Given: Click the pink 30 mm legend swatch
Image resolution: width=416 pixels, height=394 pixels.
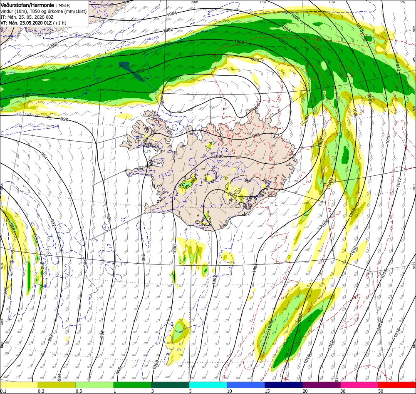Looking at the screenshot, I should 359,385.
